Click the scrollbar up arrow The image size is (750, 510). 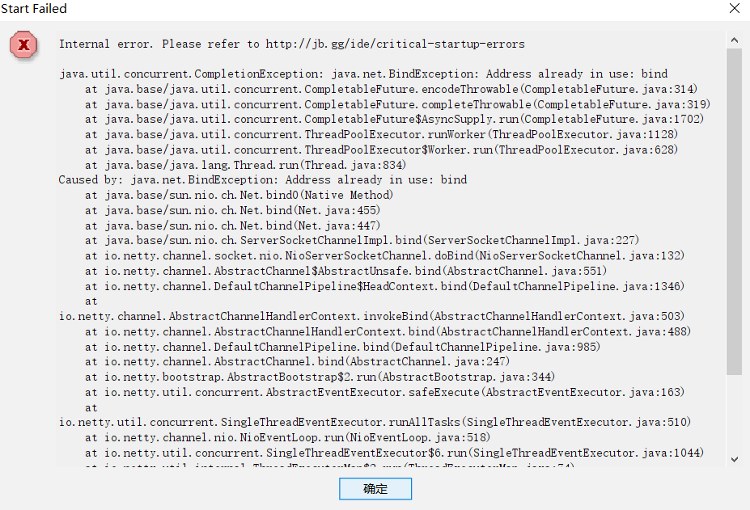(x=734, y=40)
